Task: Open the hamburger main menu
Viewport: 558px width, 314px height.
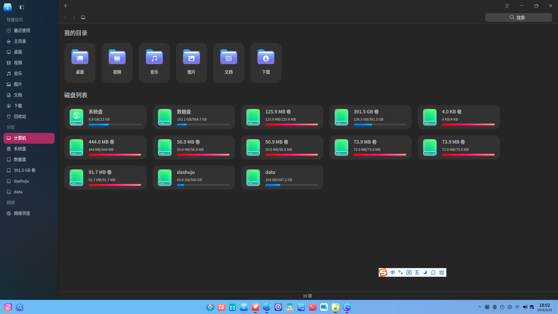Action: 507,6
